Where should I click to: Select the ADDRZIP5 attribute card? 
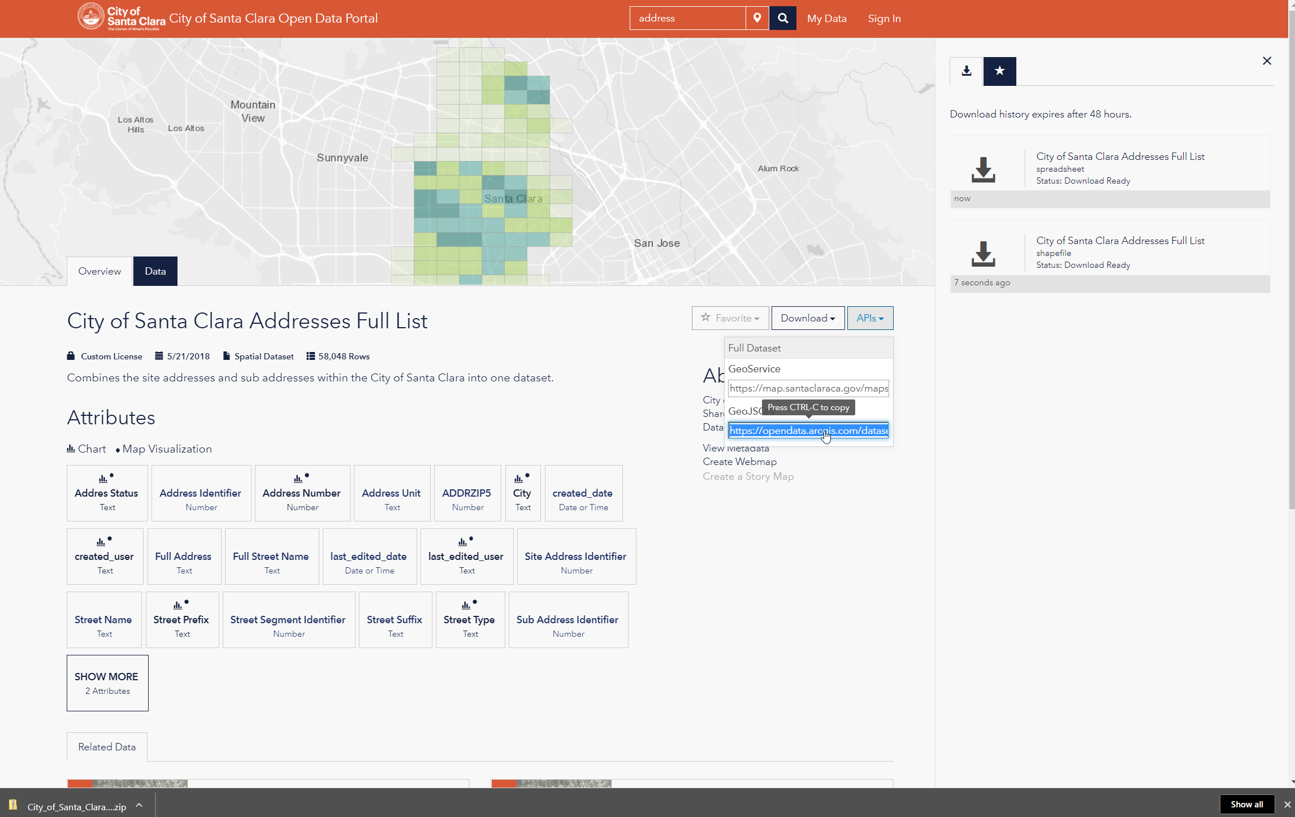[467, 493]
